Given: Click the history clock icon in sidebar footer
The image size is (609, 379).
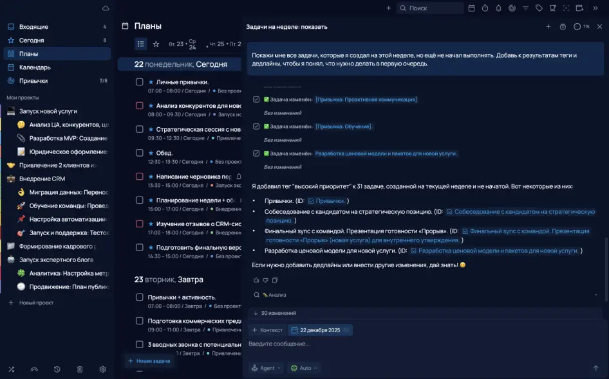Looking at the screenshot, I should 57,369.
